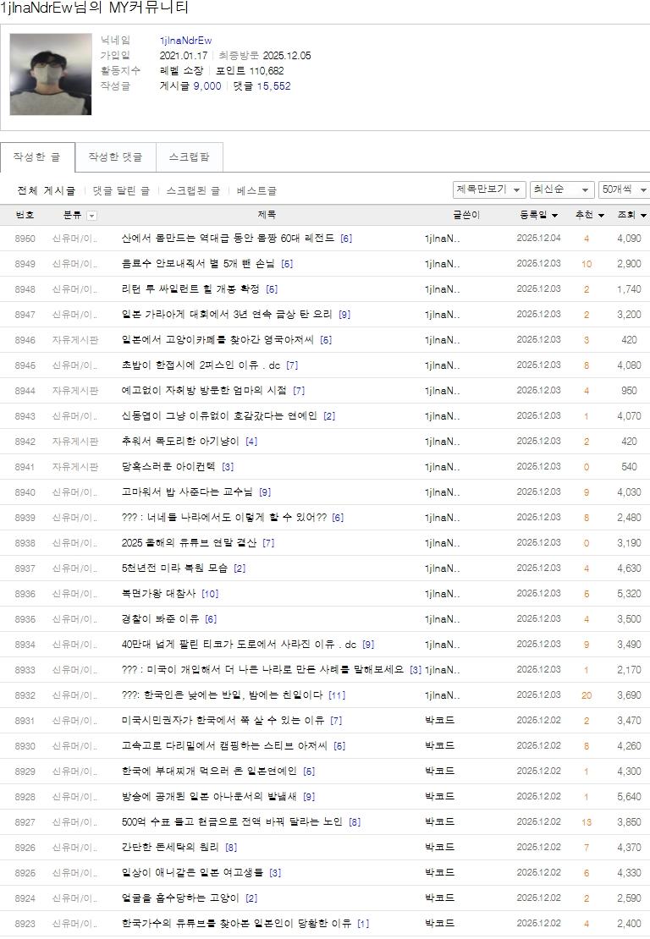650x939 pixels.
Task: Click the 글쓴이 column header
Action: [466, 215]
